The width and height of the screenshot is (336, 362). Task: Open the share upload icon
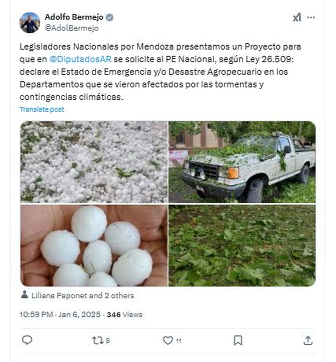[308, 340]
